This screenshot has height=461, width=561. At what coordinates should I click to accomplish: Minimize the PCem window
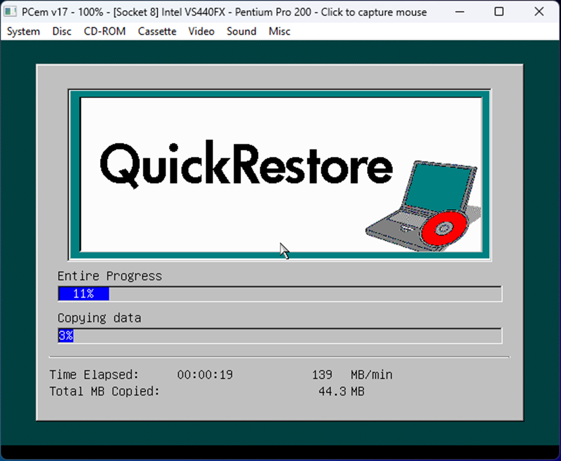460,12
